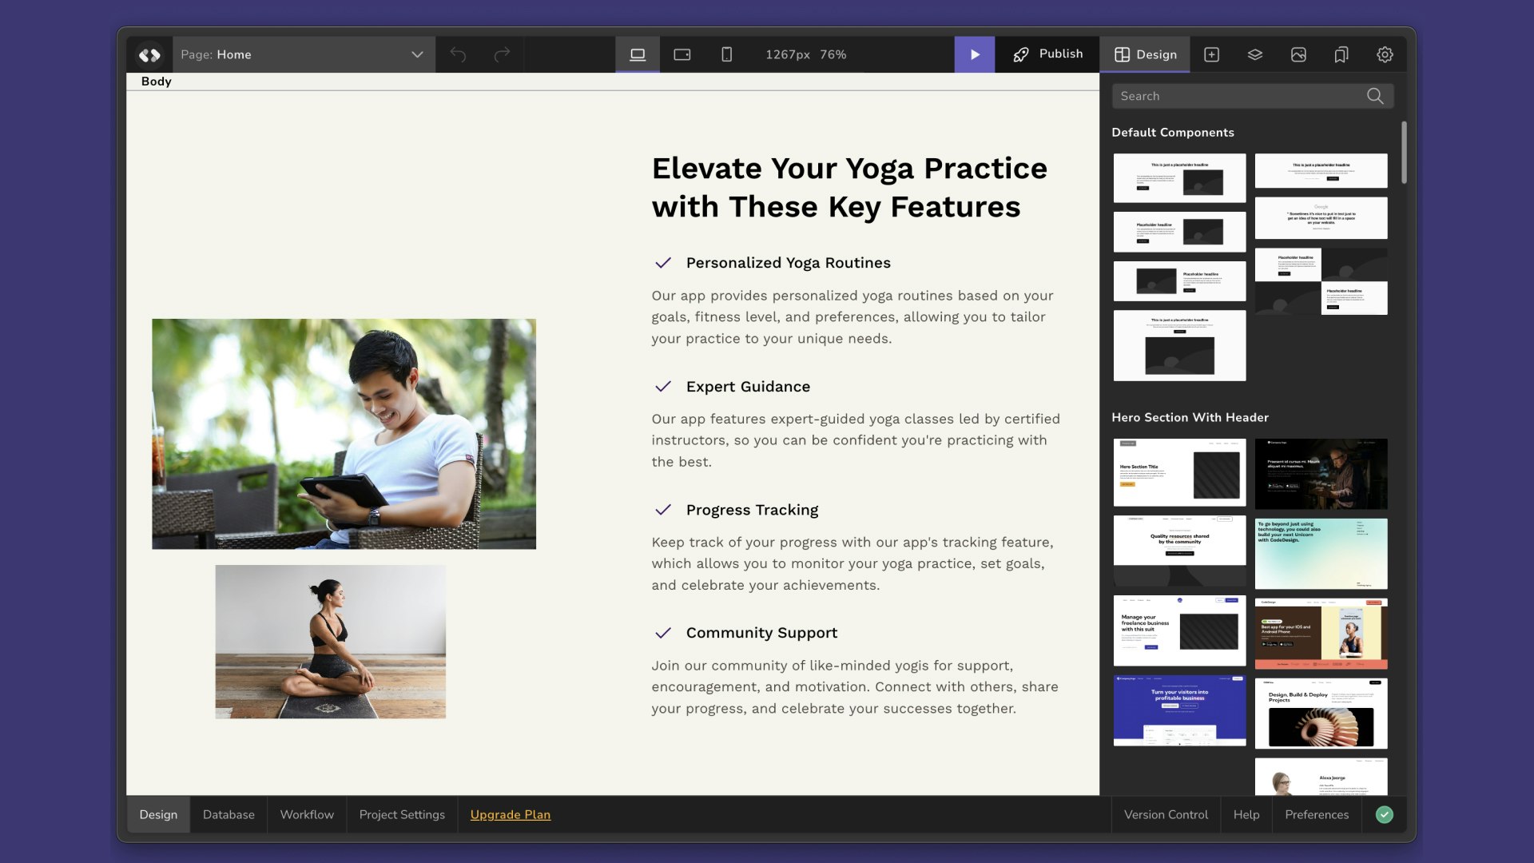Open the Project Settings tab
Viewport: 1534px width, 863px height.
[402, 814]
